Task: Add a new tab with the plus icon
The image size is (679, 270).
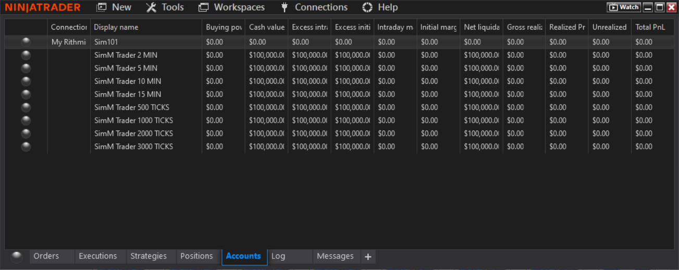Action: (x=368, y=256)
